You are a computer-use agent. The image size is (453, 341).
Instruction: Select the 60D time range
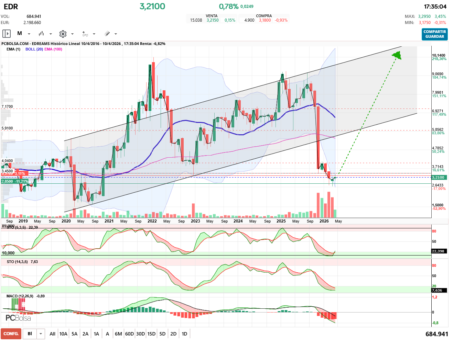(x=129, y=334)
